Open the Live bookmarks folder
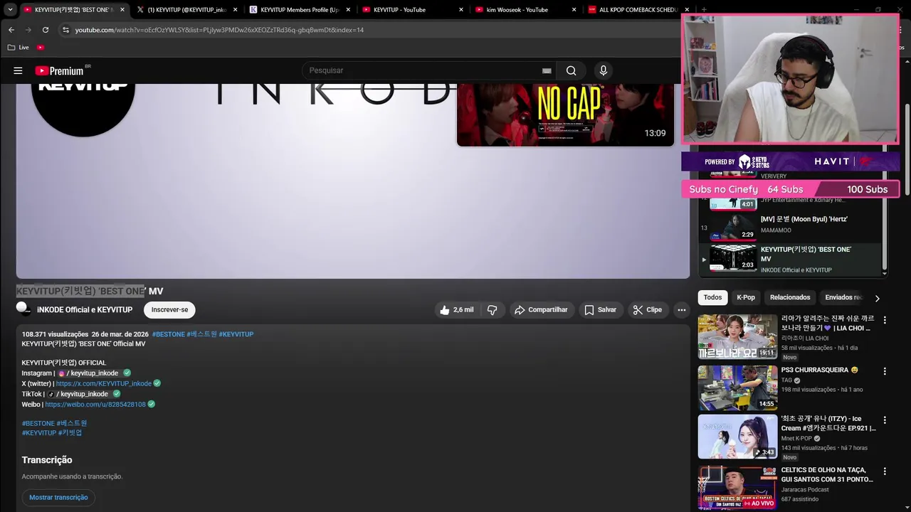 18,48
